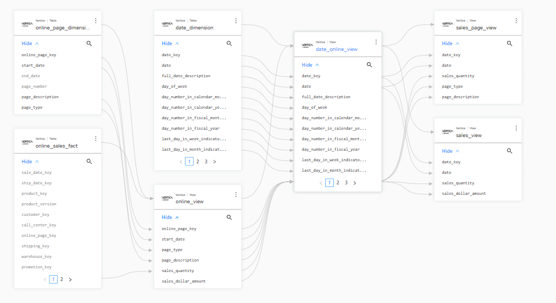Search columns in date_online_view card
This screenshot has height=303, width=556.
[x=369, y=65]
